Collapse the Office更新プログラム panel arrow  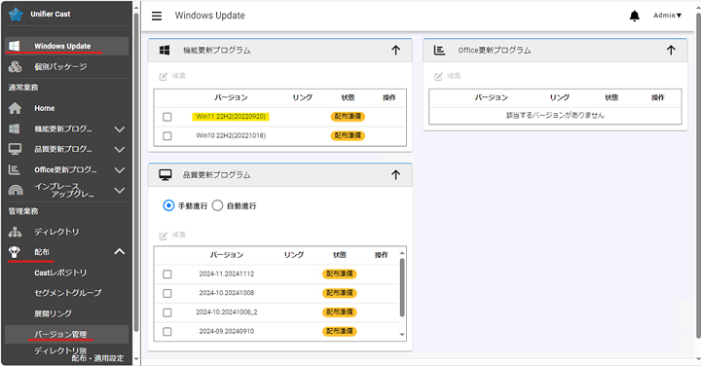pos(671,50)
